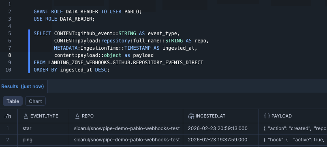The image size is (327, 147).
Task: Click the text type icon beside REPO
Action: tap(77, 116)
